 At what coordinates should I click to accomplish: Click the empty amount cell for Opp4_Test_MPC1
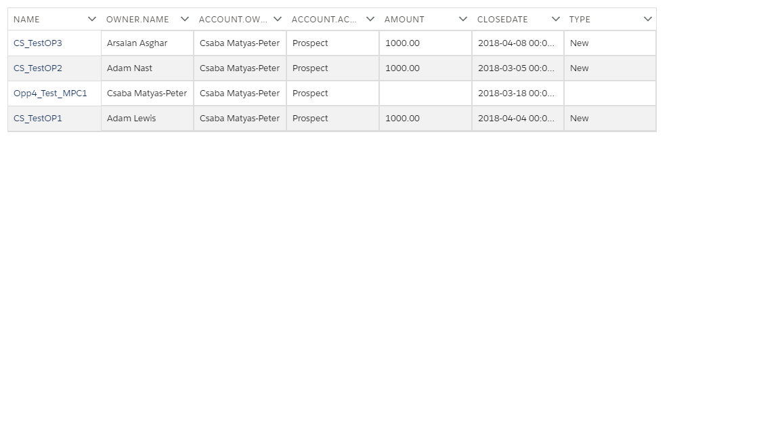pyautogui.click(x=425, y=93)
